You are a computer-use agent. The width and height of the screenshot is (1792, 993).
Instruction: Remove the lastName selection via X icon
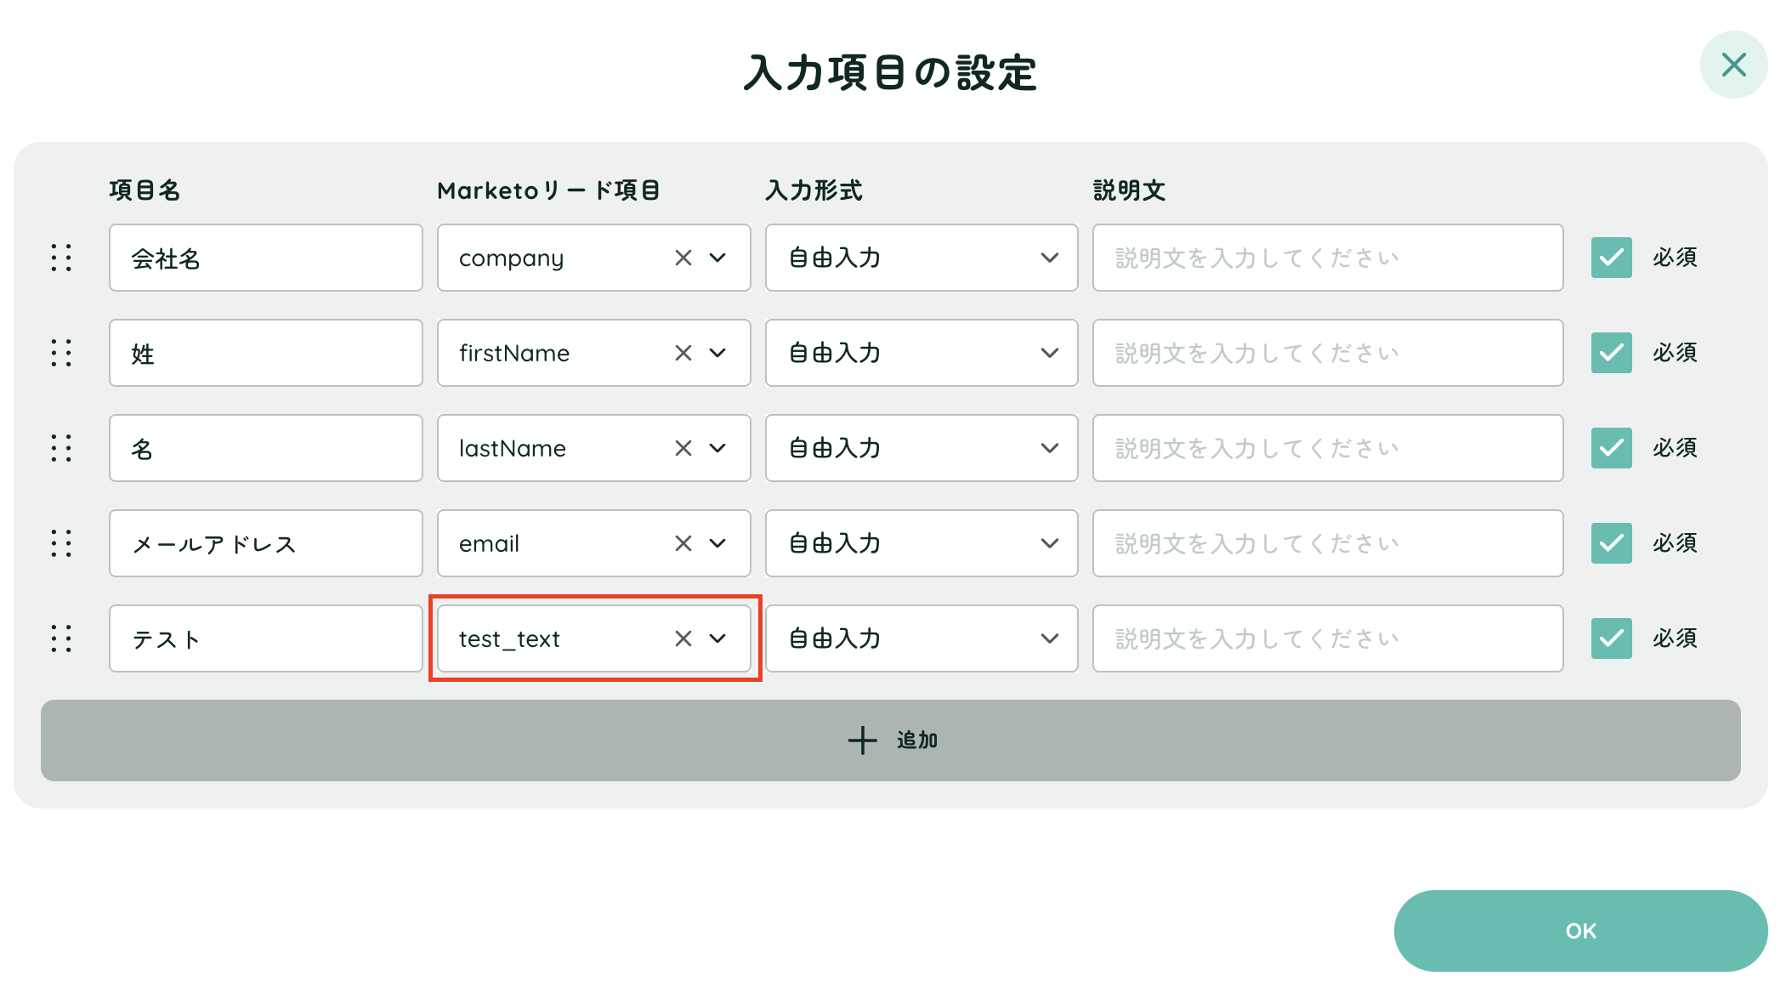point(683,448)
